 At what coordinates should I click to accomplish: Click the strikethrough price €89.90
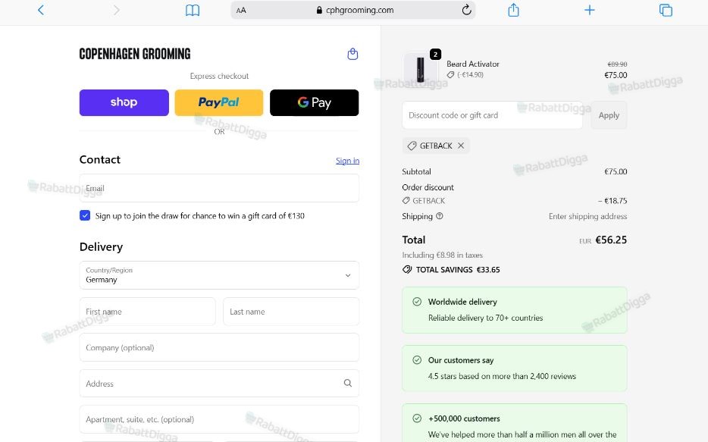(617, 64)
